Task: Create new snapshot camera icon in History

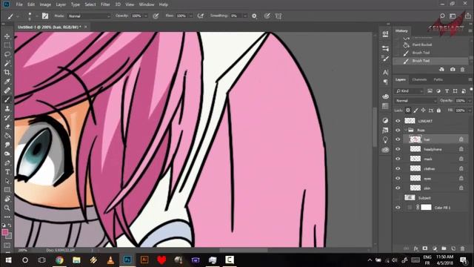Action: tap(453, 69)
